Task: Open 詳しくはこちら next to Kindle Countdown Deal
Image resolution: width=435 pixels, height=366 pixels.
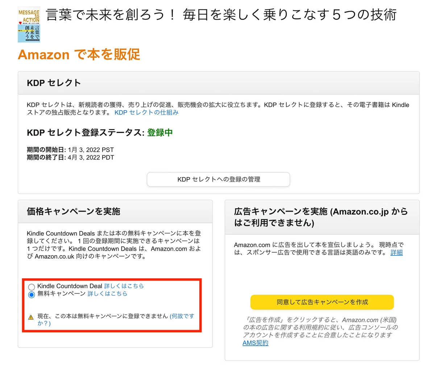Action: pyautogui.click(x=124, y=286)
